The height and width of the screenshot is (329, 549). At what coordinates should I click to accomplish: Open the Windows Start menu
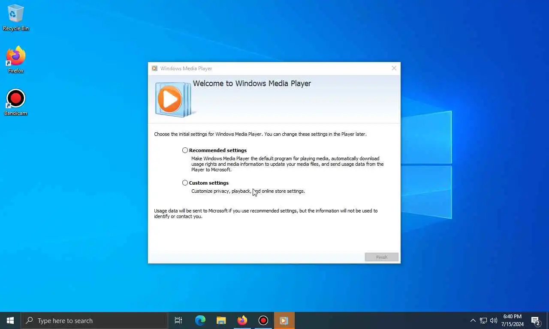10,320
